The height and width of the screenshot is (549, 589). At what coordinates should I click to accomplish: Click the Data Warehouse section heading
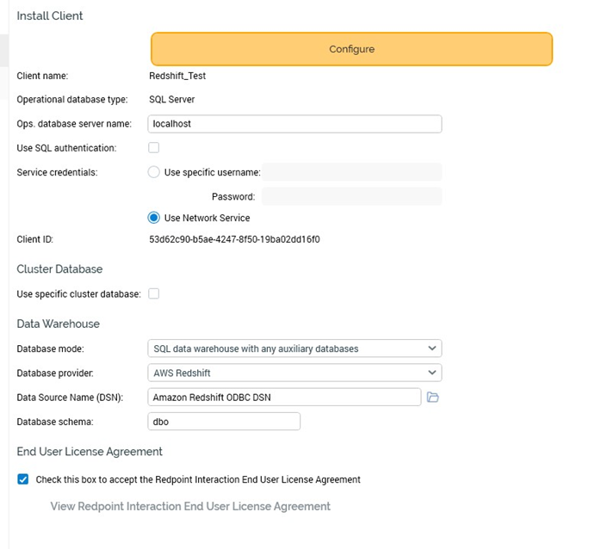click(x=59, y=324)
